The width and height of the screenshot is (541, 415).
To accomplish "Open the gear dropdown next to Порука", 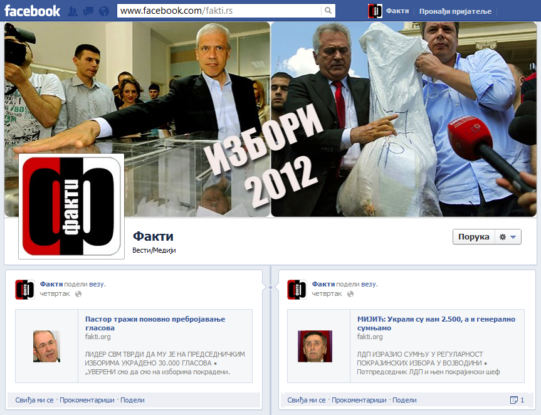I will click(x=507, y=237).
